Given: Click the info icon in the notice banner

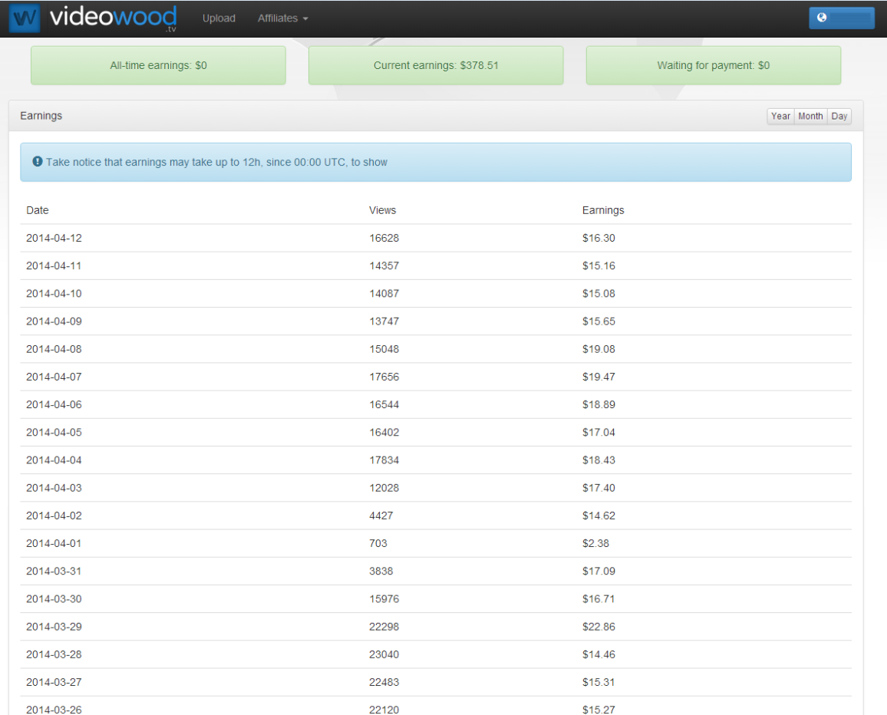Looking at the screenshot, I should pos(37,162).
